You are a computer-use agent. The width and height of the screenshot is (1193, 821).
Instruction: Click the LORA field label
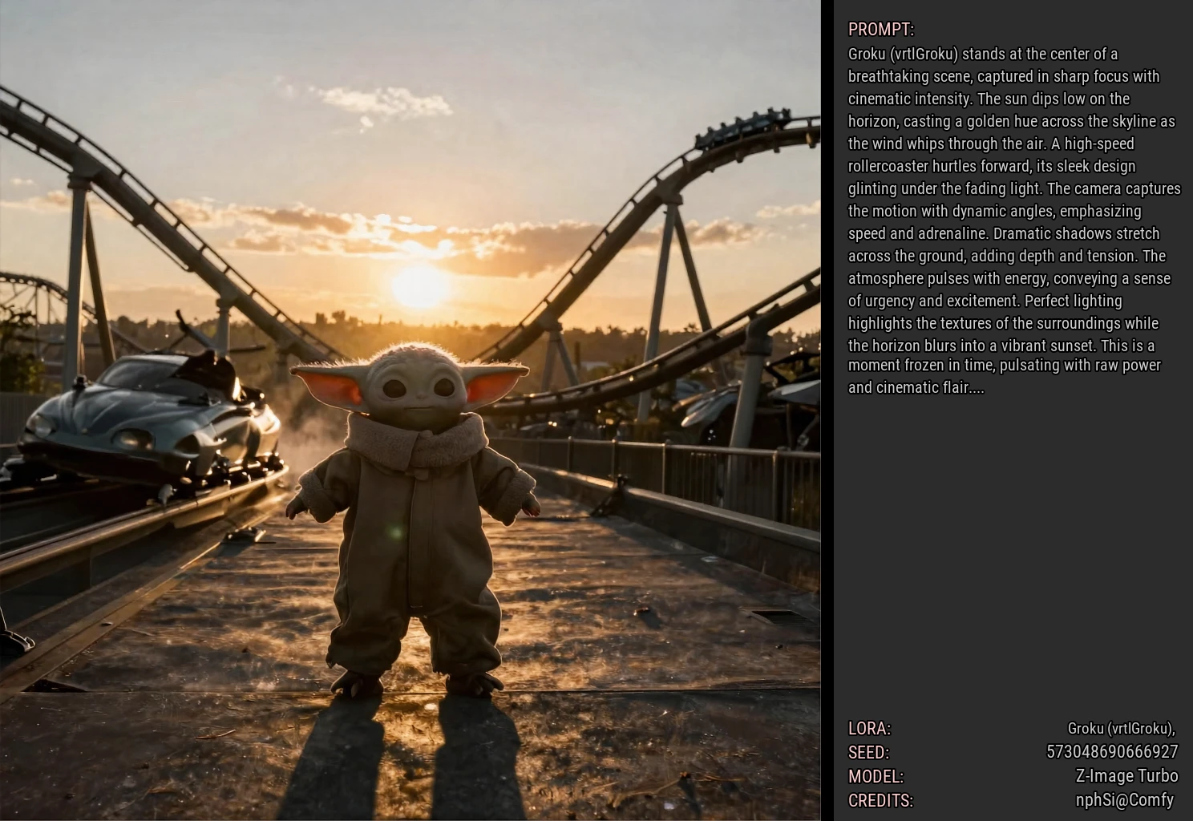click(869, 729)
